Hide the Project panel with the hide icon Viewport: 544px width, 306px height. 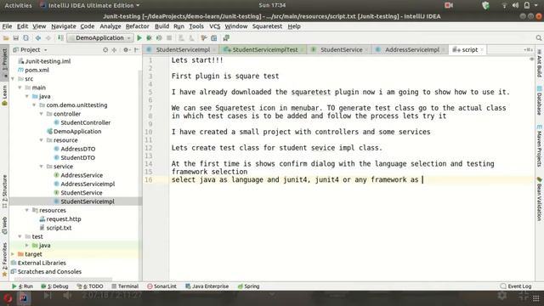point(136,50)
